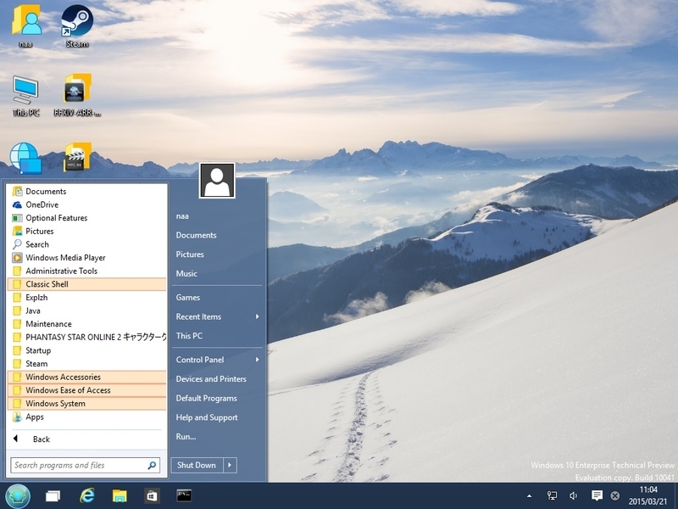
Task: Open OneDrive from the programs list
Action: [86, 204]
